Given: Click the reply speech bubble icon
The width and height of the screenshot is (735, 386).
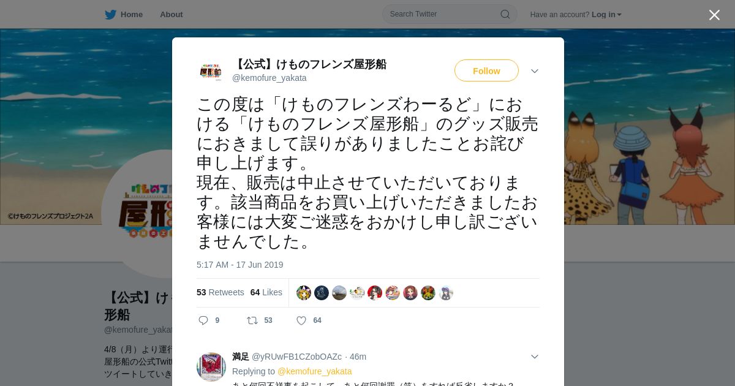Looking at the screenshot, I should coord(204,320).
